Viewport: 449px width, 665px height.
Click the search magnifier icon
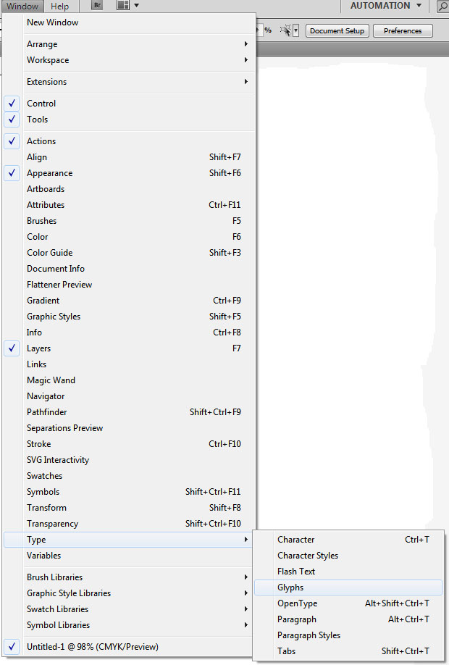point(442,7)
